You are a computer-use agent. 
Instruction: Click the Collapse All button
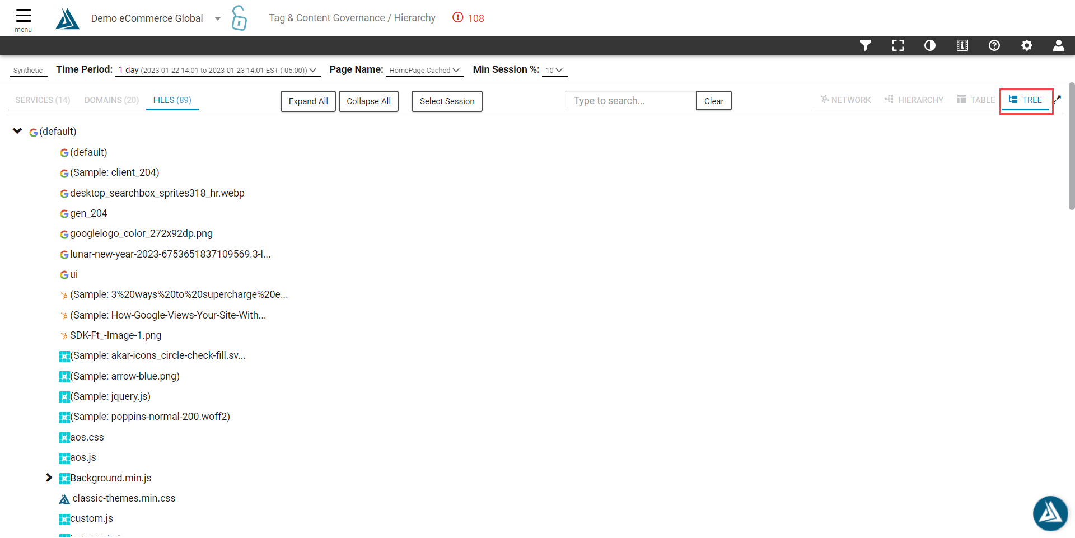[x=368, y=101]
